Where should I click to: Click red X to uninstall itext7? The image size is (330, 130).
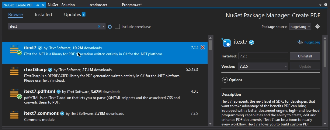[x=203, y=48]
